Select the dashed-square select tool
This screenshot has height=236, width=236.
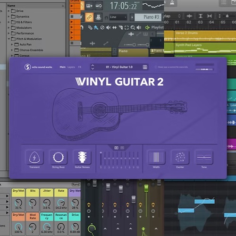pos(126,28)
